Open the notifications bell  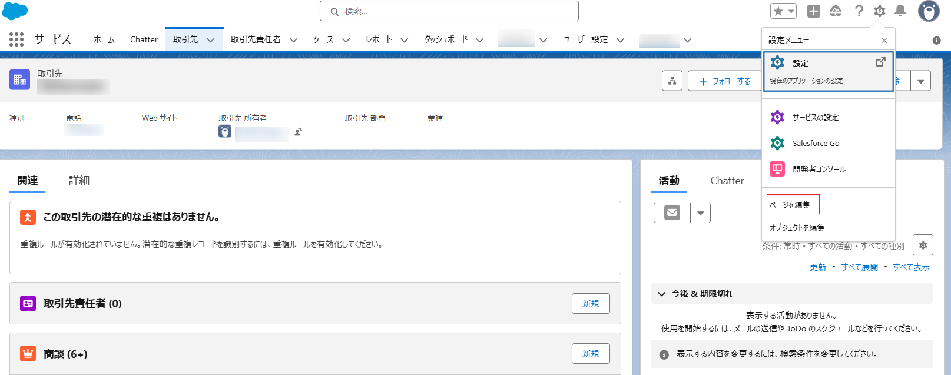pos(900,11)
